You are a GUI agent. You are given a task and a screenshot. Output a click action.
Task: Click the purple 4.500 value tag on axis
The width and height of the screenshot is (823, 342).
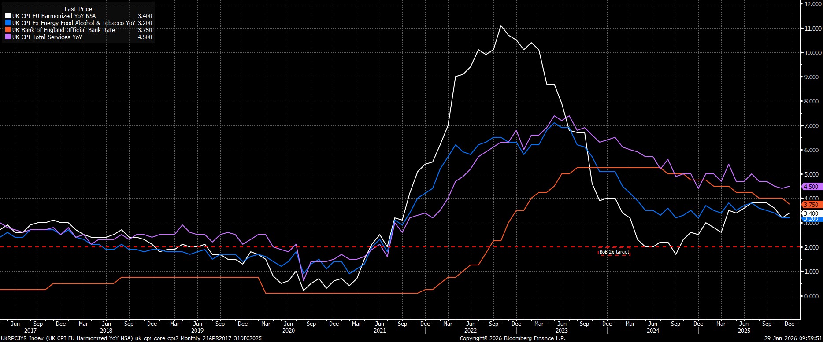811,187
